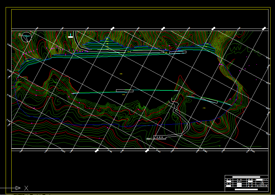Select the north arrow compass symbol
Viewport: 275px width, 195px height.
click(x=26, y=37)
